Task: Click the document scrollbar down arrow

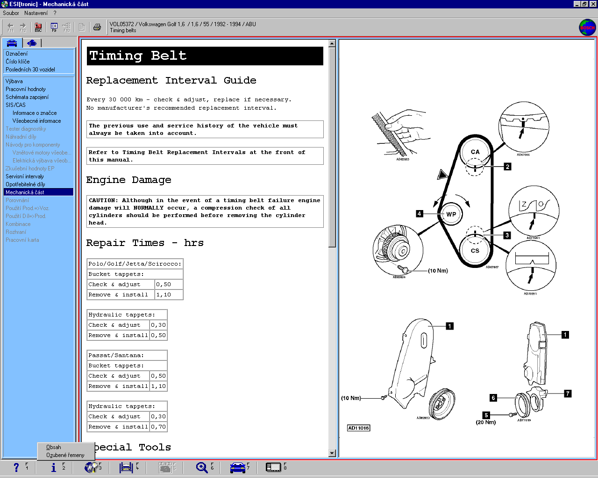Action: coord(332,453)
